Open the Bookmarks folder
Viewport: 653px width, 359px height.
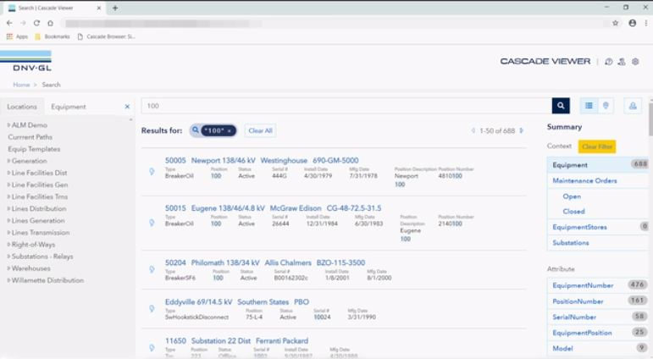point(53,36)
